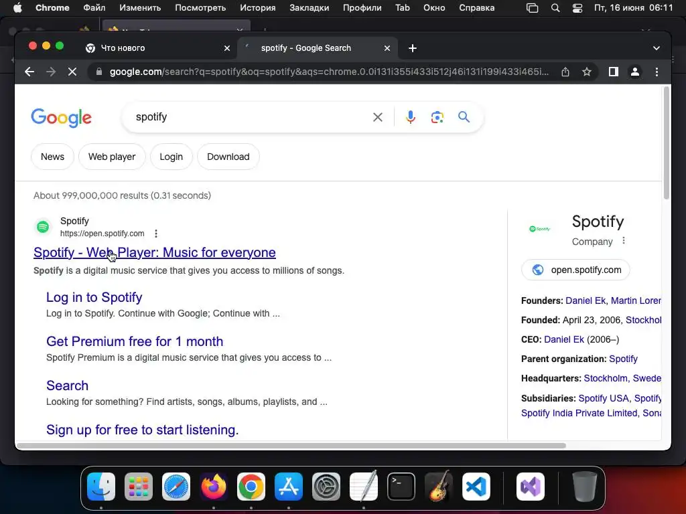Open Chrome's three-dot menu
Image resolution: width=686 pixels, height=514 pixels.
pos(657,72)
